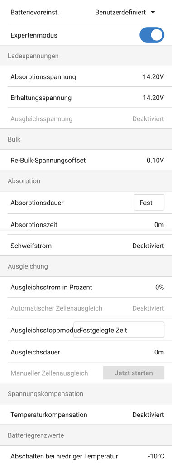
Task: Select Automatischer Zellenausgleich row
Action: (x=86, y=308)
